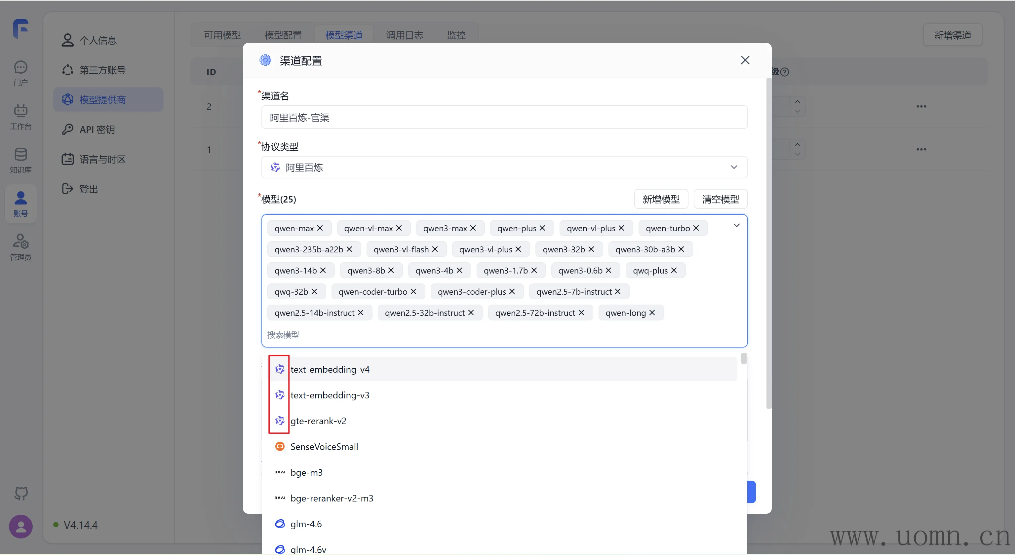Select the bge-m3 model option
Image resolution: width=1015 pixels, height=555 pixels.
click(306, 472)
